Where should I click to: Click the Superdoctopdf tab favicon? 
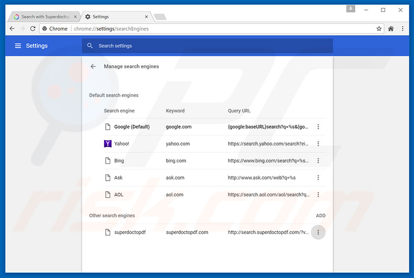coord(16,17)
